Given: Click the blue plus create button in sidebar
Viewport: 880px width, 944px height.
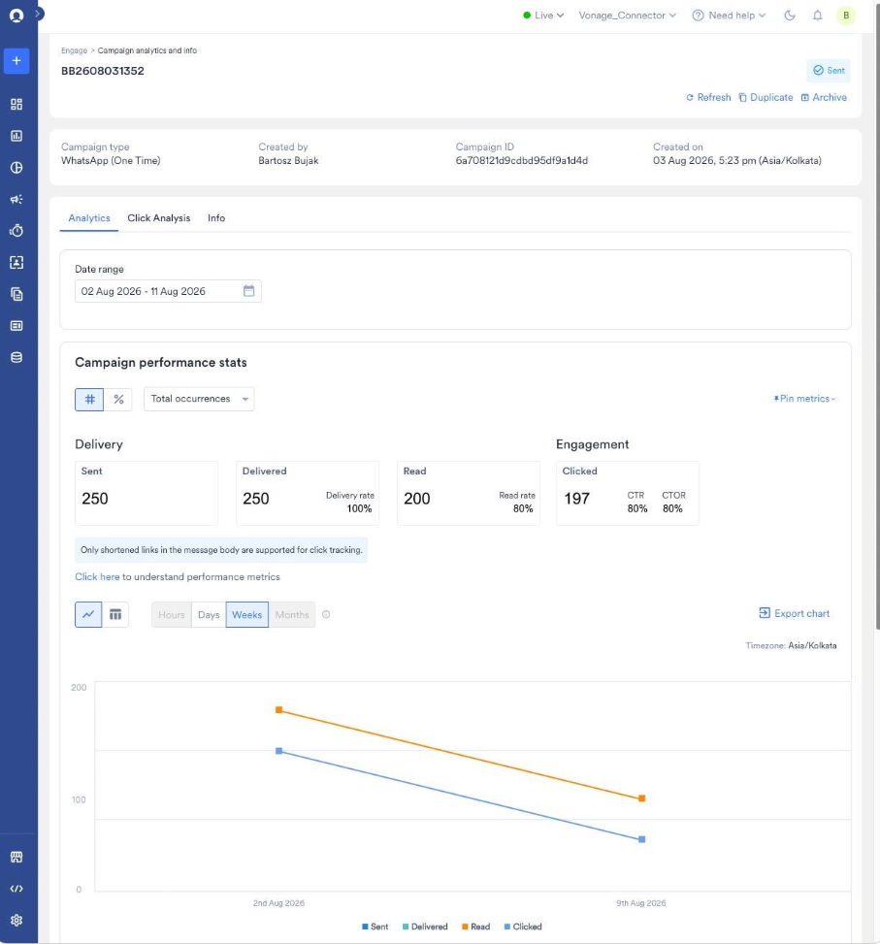Looking at the screenshot, I should (x=16, y=61).
